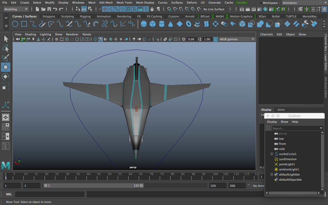Viewport: 328px width, 205px height.
Task: Open the Workspace Animation dropdown
Action: point(305,3)
